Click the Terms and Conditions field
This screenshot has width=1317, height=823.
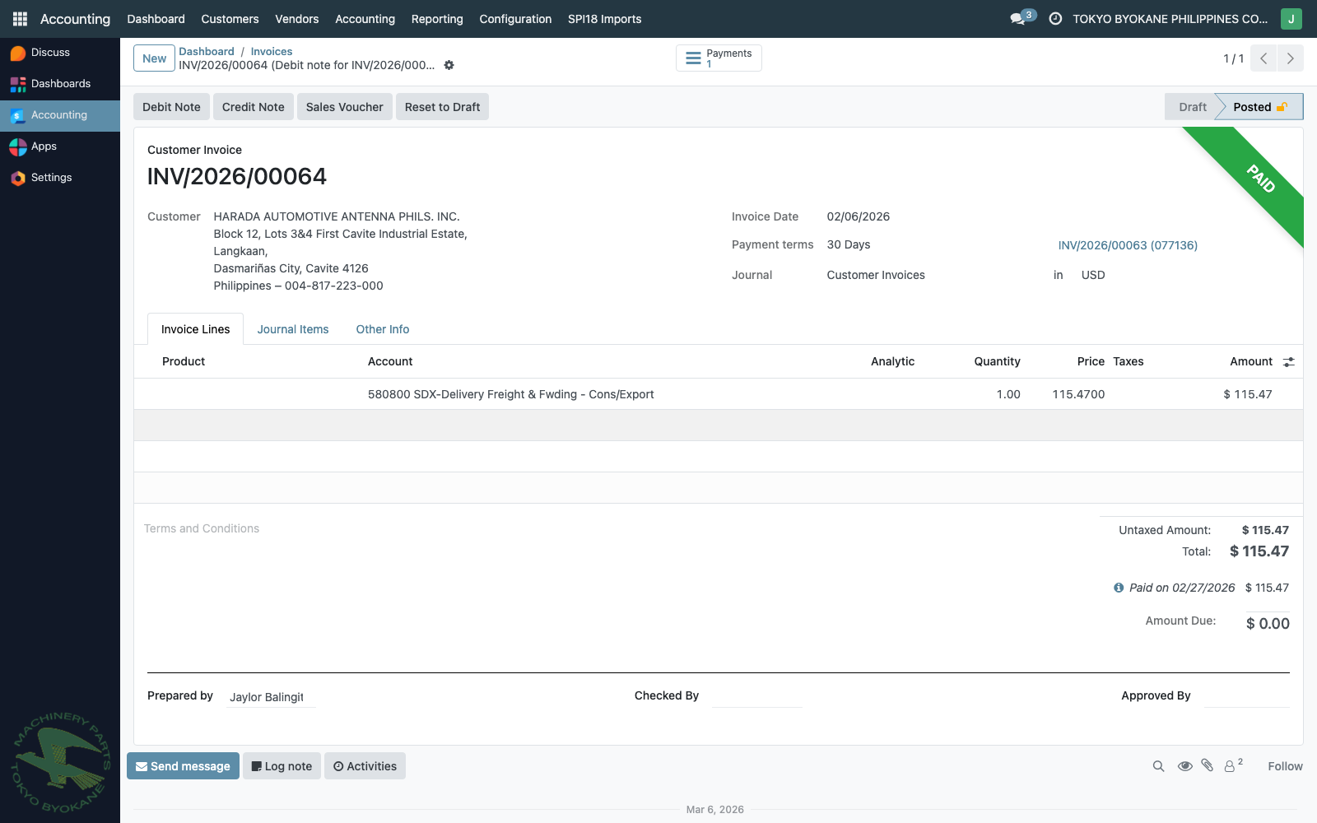coord(202,528)
